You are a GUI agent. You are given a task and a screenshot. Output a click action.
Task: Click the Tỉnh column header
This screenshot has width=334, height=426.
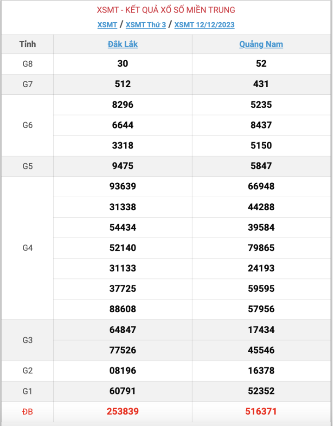[27, 45]
